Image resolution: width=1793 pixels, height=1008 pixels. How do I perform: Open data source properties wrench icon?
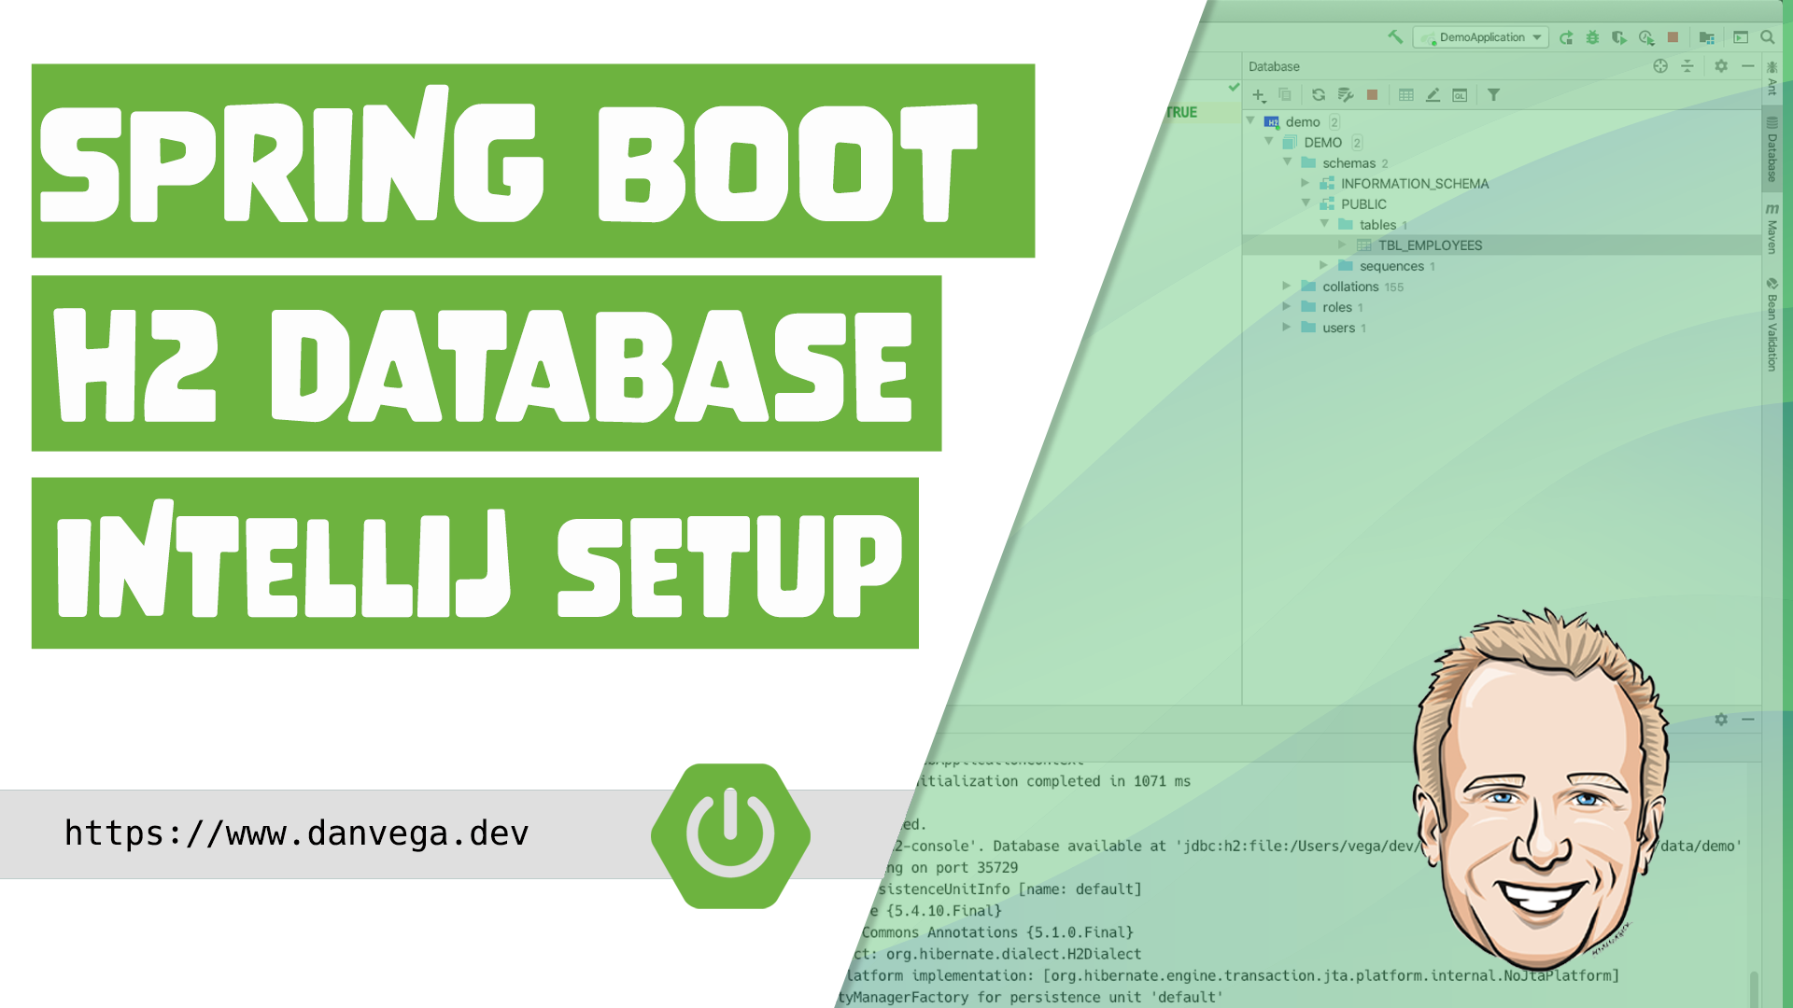click(x=1346, y=94)
